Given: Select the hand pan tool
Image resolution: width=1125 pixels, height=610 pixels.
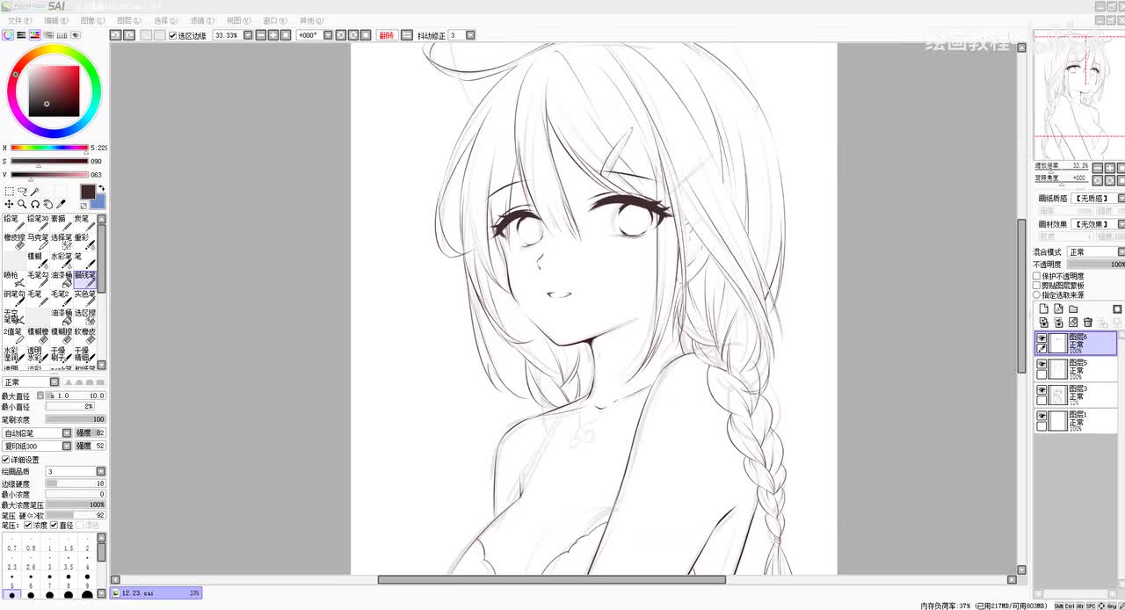Looking at the screenshot, I should (x=48, y=204).
